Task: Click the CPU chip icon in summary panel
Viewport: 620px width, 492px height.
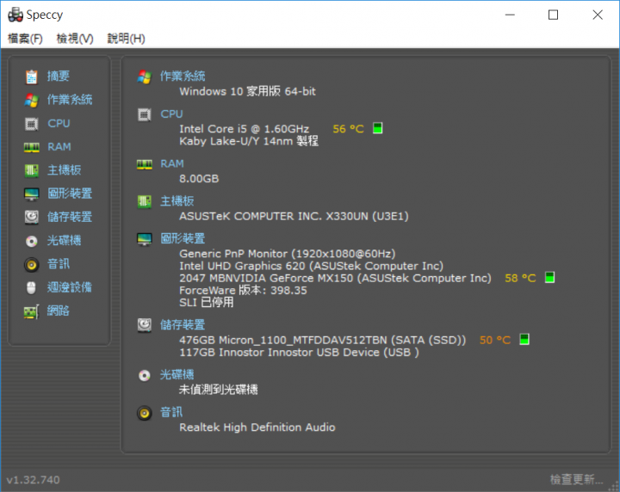Action: click(x=145, y=114)
